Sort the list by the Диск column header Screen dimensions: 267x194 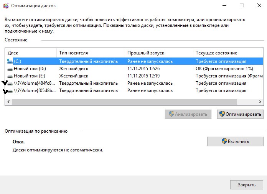(31, 53)
